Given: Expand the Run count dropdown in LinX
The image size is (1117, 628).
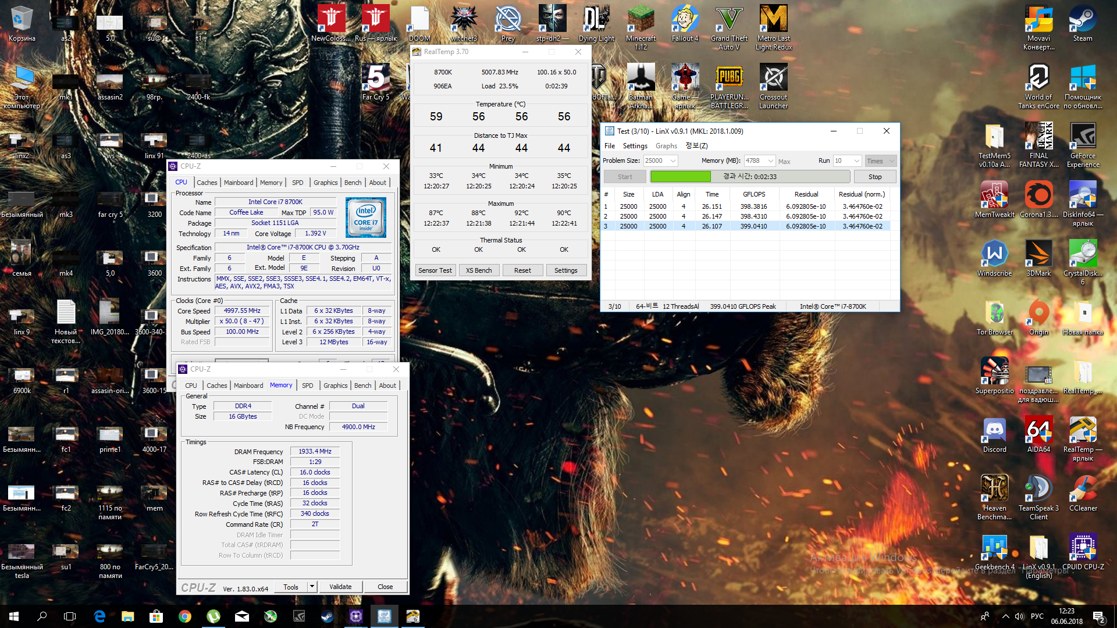Looking at the screenshot, I should click(856, 161).
